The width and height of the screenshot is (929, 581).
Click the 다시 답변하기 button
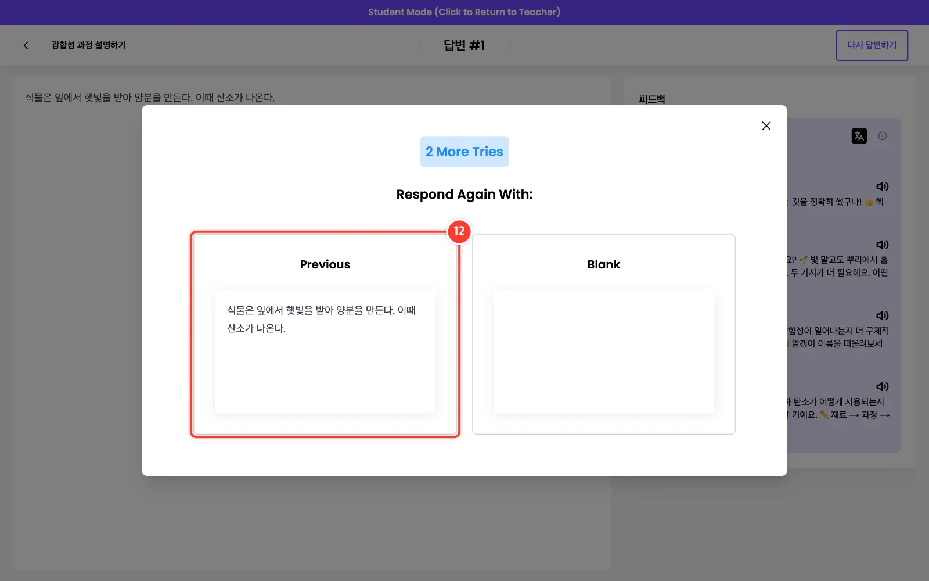pyautogui.click(x=872, y=45)
